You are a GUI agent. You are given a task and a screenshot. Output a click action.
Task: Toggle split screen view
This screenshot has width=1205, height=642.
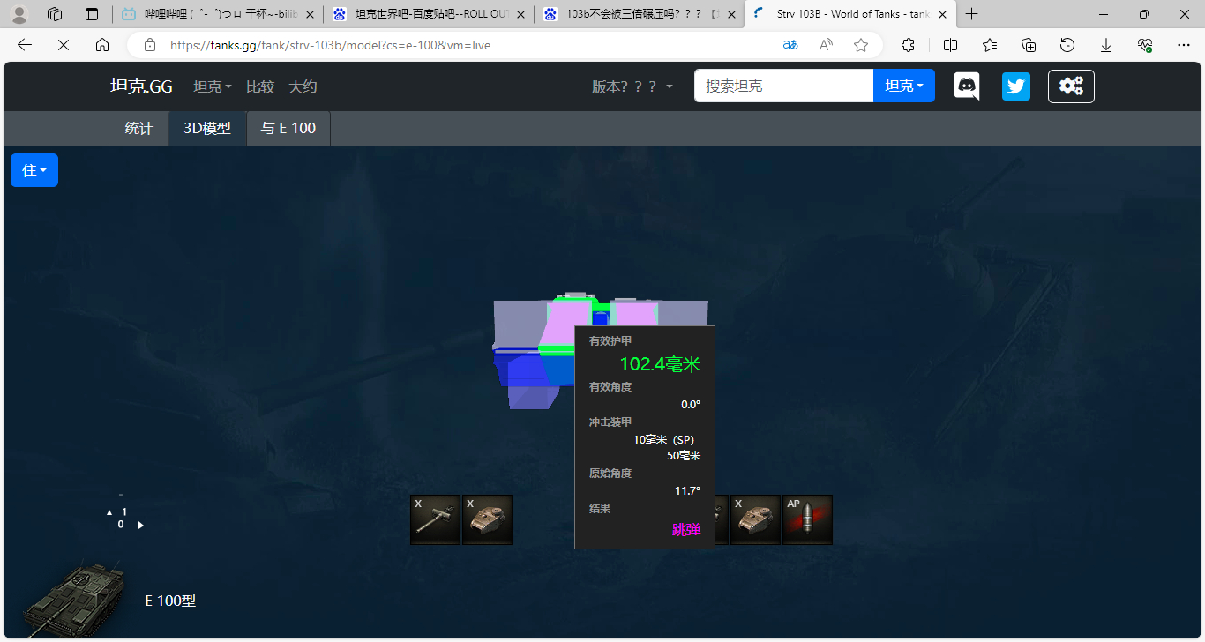pyautogui.click(x=950, y=45)
